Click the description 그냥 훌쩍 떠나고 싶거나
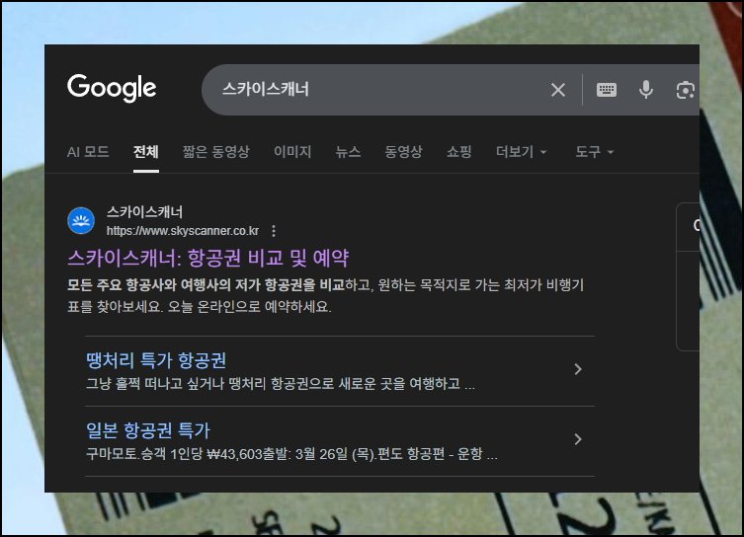 pyautogui.click(x=280, y=383)
